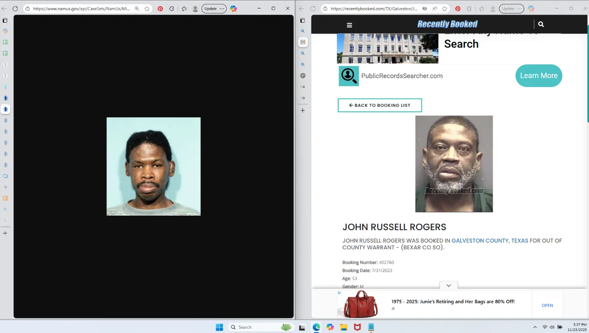This screenshot has height=333, width=589.
Task: Click the Pinterest extension in NamUs window
Action: pyautogui.click(x=160, y=9)
